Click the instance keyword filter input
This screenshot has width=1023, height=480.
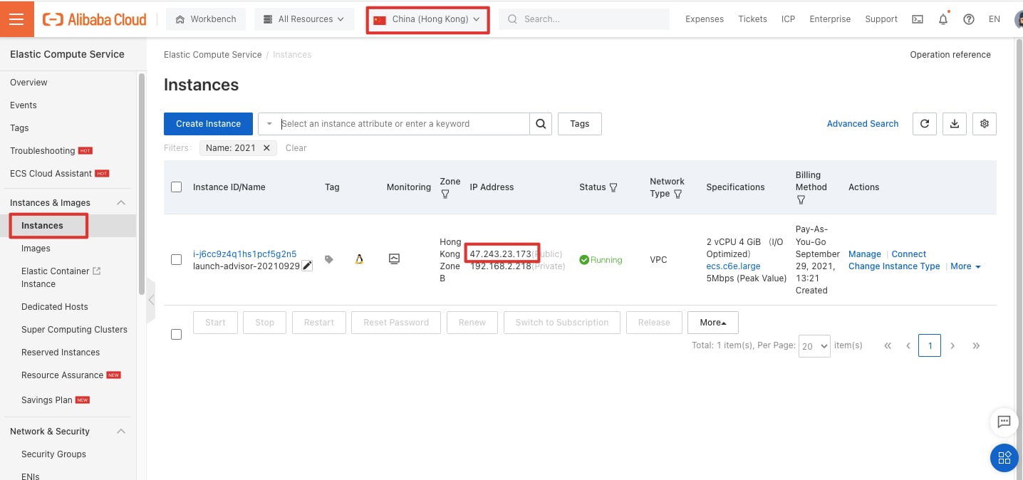403,124
